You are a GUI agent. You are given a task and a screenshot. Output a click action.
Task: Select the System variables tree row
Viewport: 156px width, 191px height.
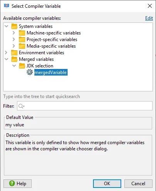point(36,26)
